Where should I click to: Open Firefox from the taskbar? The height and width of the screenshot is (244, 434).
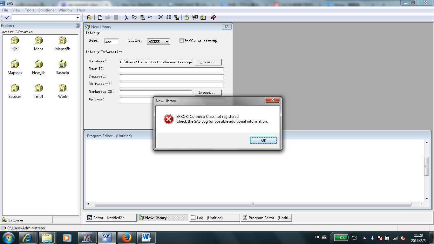(x=126, y=238)
